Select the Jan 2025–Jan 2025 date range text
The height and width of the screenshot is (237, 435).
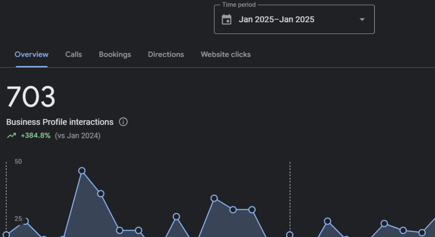tap(276, 20)
